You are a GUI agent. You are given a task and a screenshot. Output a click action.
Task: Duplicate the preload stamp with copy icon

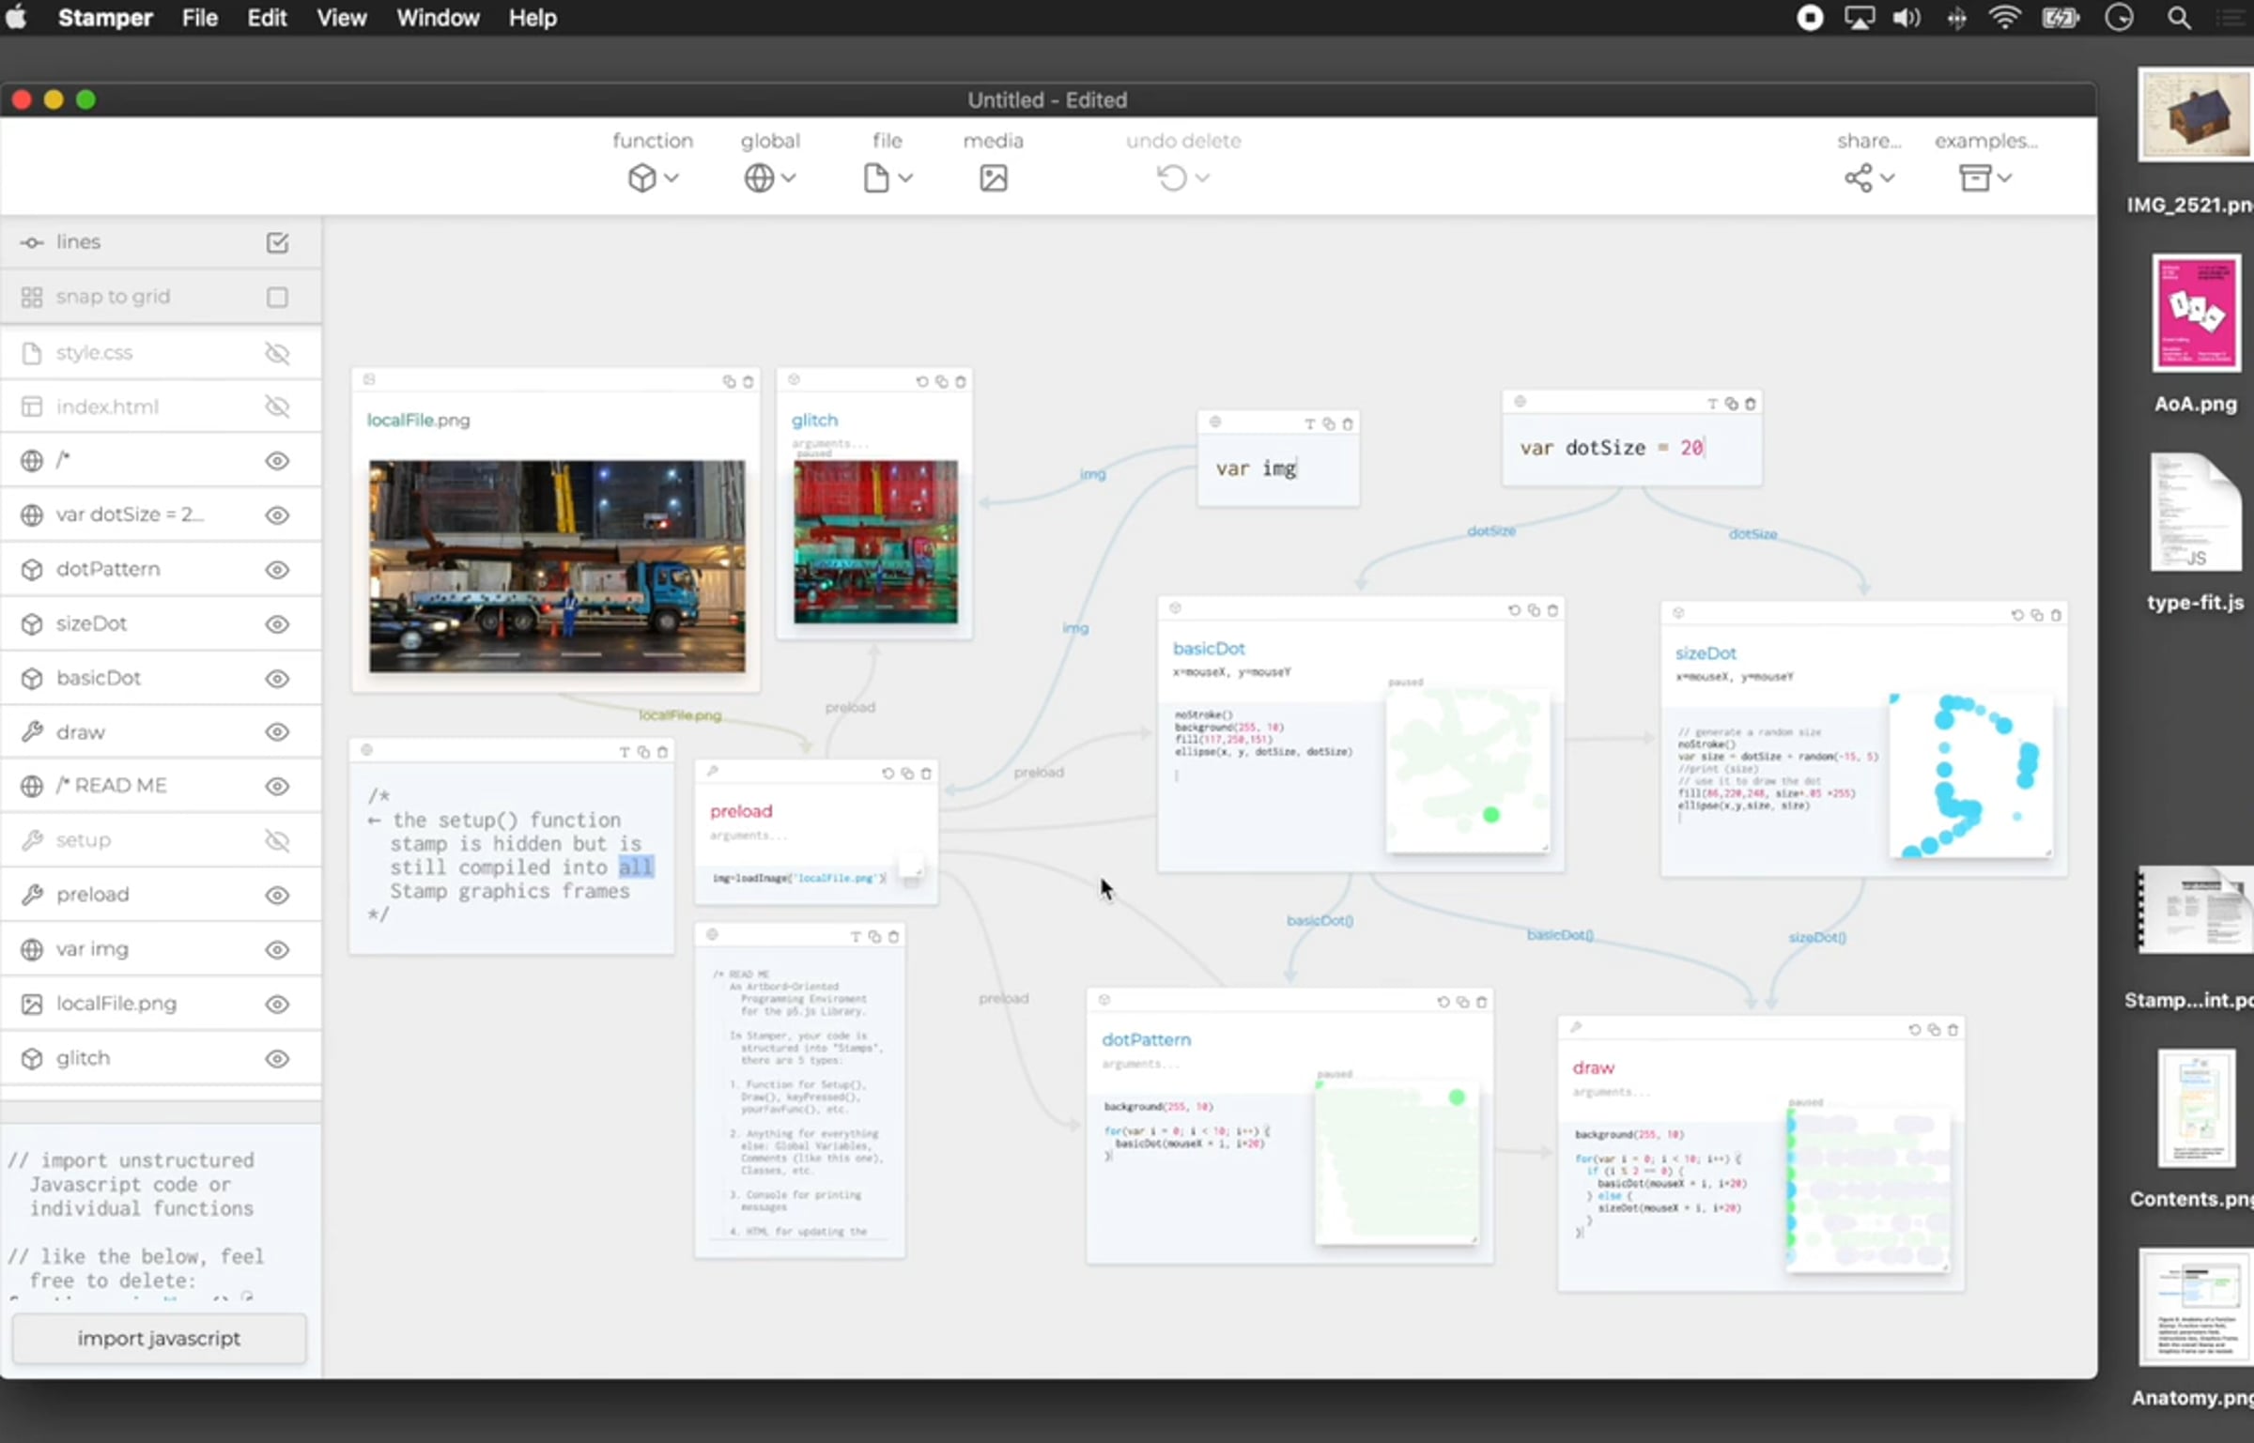(907, 774)
